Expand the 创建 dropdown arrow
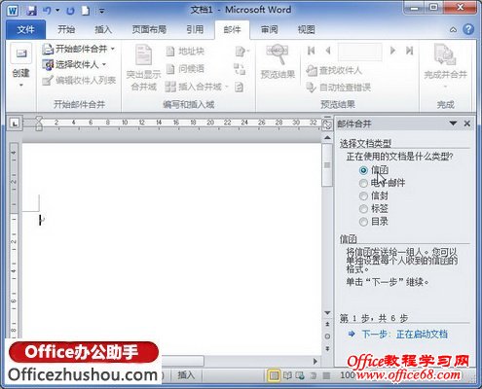 [21, 86]
